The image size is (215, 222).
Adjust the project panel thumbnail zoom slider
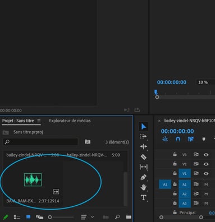61,217
